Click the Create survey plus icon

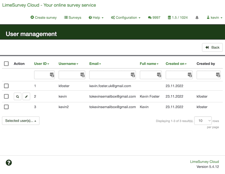click(x=32, y=17)
